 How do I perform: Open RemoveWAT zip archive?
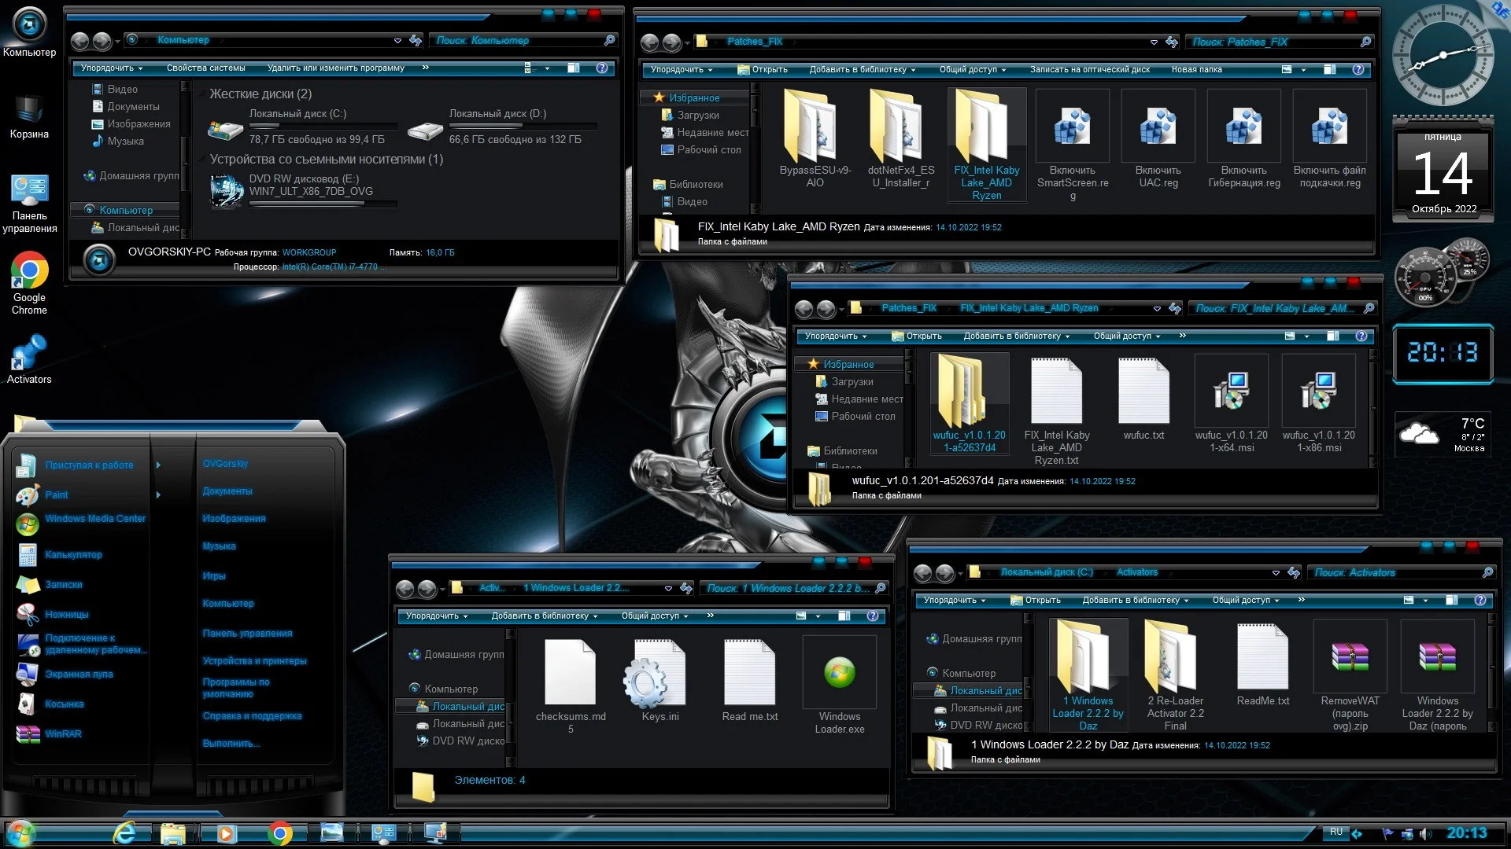click(x=1350, y=658)
